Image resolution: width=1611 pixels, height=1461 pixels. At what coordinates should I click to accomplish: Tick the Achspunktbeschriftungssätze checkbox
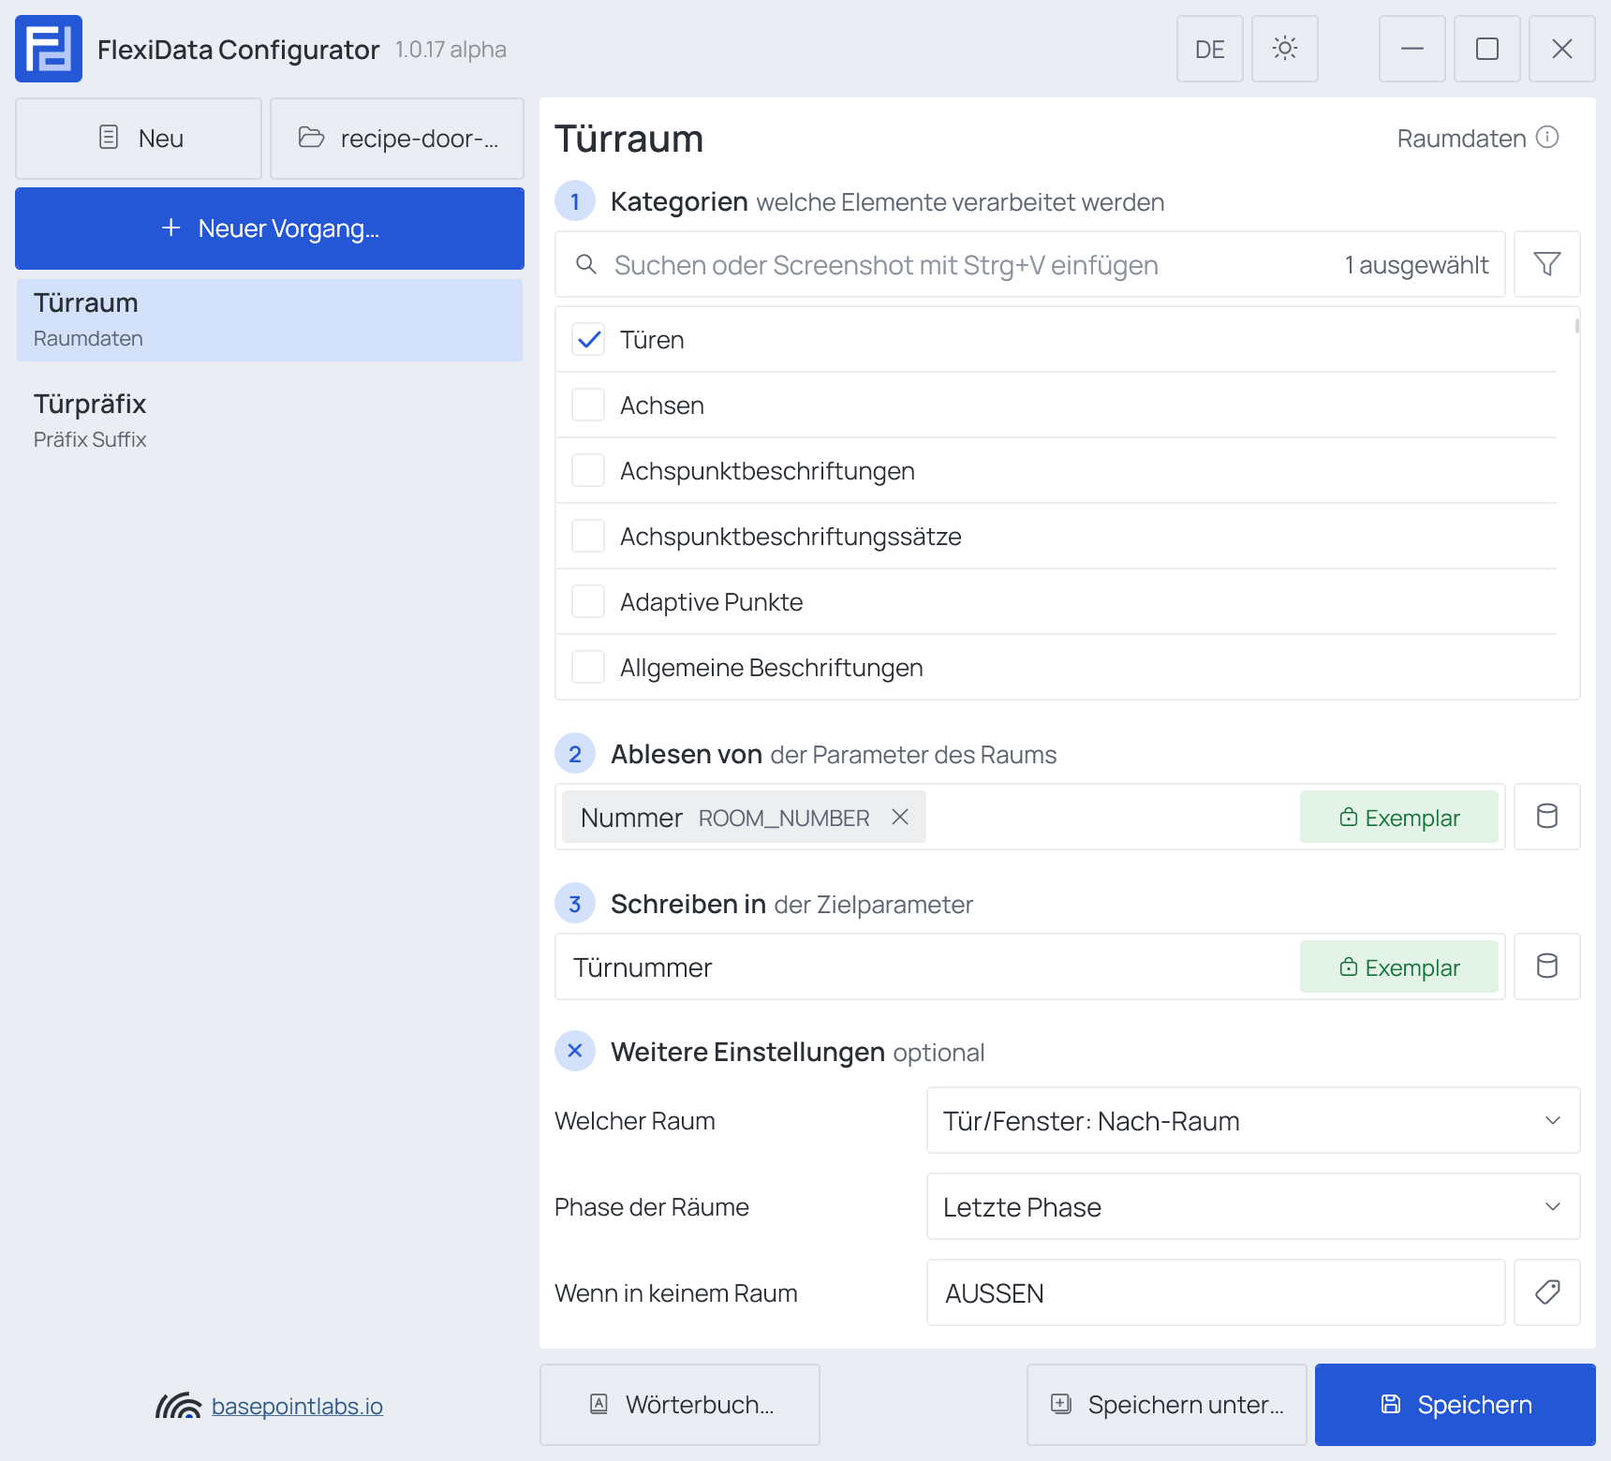[588, 536]
